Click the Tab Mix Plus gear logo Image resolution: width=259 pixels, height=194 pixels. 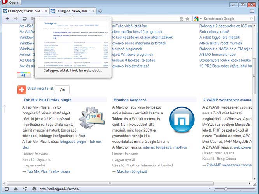pos(92,118)
